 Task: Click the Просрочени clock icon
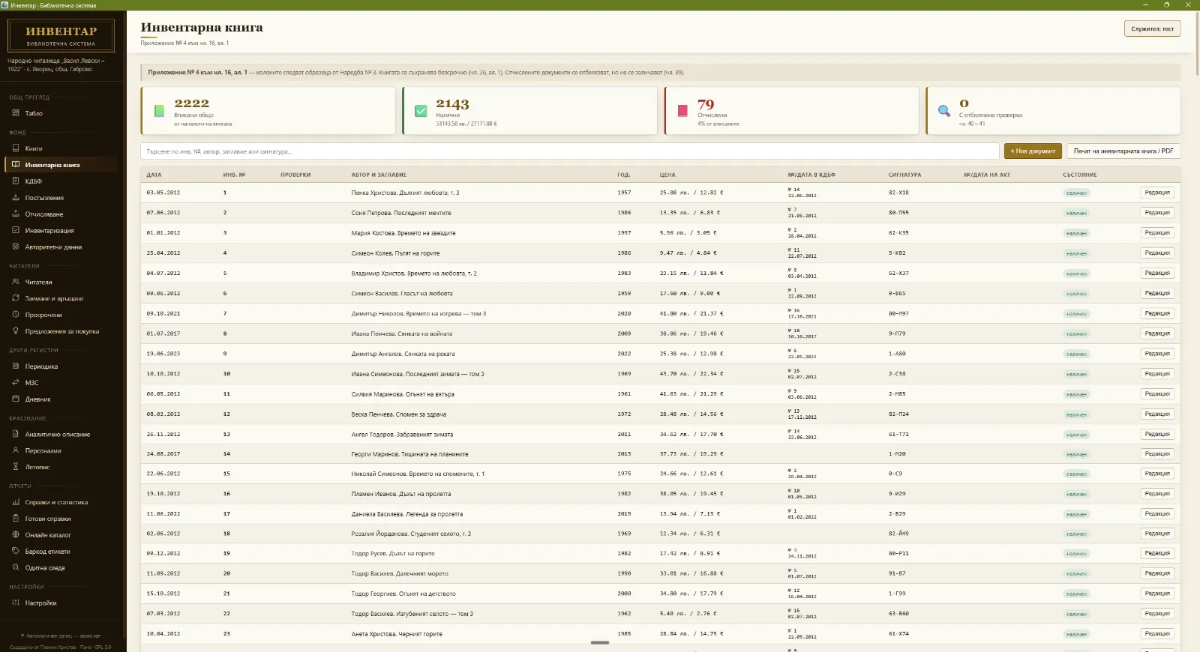[16, 315]
